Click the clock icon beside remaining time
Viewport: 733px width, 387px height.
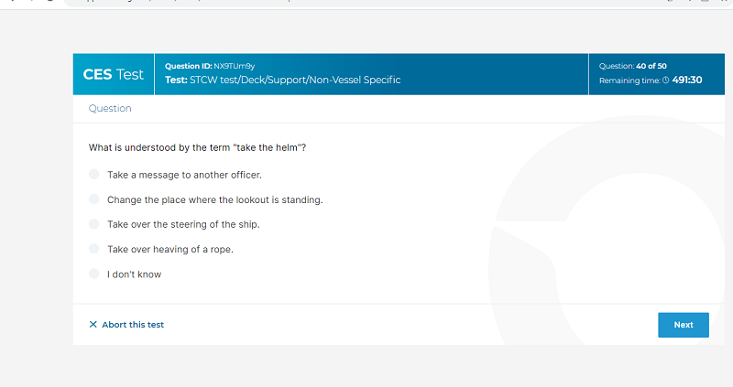(666, 81)
